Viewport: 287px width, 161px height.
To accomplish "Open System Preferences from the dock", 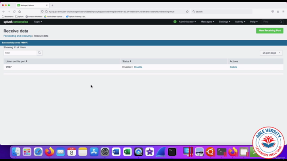I will click(105, 152).
